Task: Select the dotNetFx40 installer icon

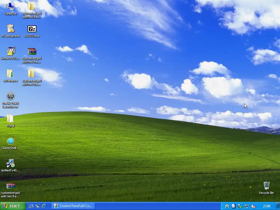Action: [10, 164]
